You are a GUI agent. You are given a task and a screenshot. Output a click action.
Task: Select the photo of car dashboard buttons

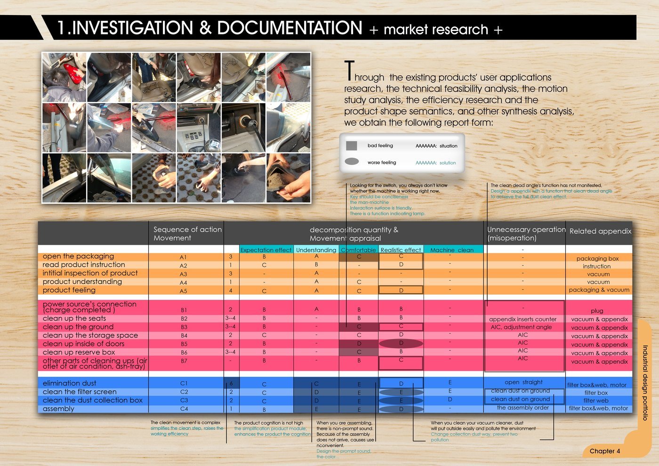(x=198, y=128)
